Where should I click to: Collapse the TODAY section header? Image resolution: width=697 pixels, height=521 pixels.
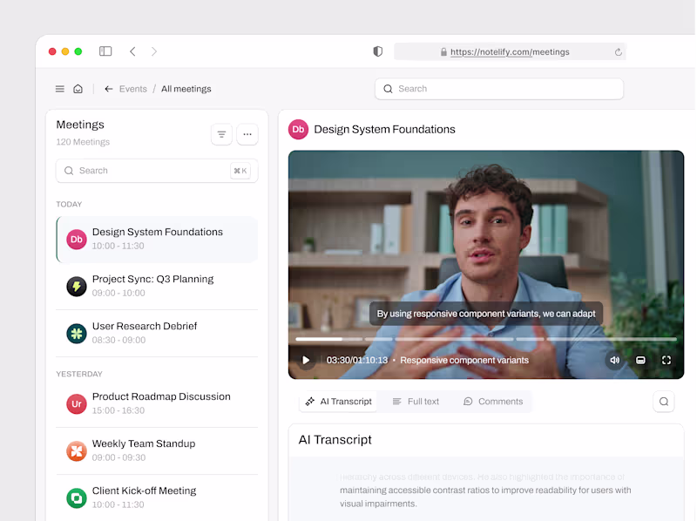(69, 203)
